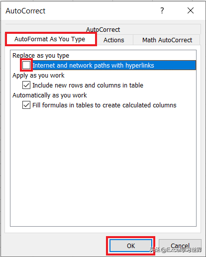Open the Actions tab
The width and height of the screenshot is (206, 257).
pyautogui.click(x=114, y=40)
